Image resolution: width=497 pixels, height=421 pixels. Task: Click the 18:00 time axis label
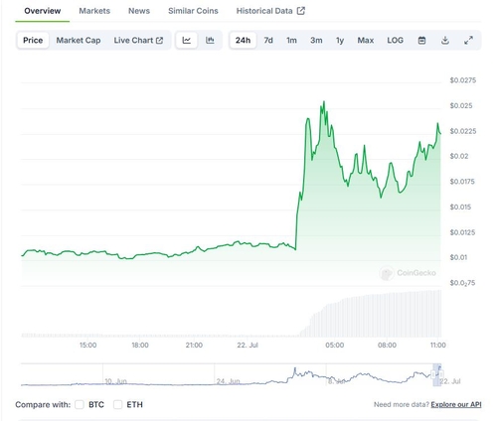point(140,346)
